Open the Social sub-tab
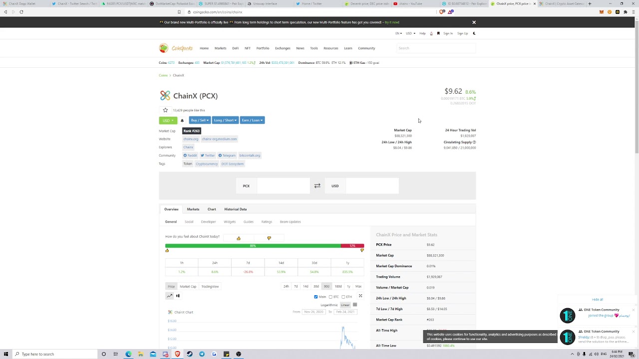639x359 pixels. coord(189,222)
